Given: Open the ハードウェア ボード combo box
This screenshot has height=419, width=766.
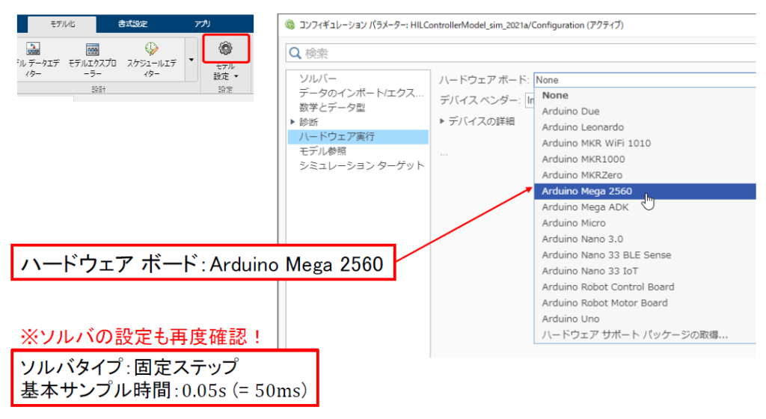Looking at the screenshot, I should (x=645, y=79).
